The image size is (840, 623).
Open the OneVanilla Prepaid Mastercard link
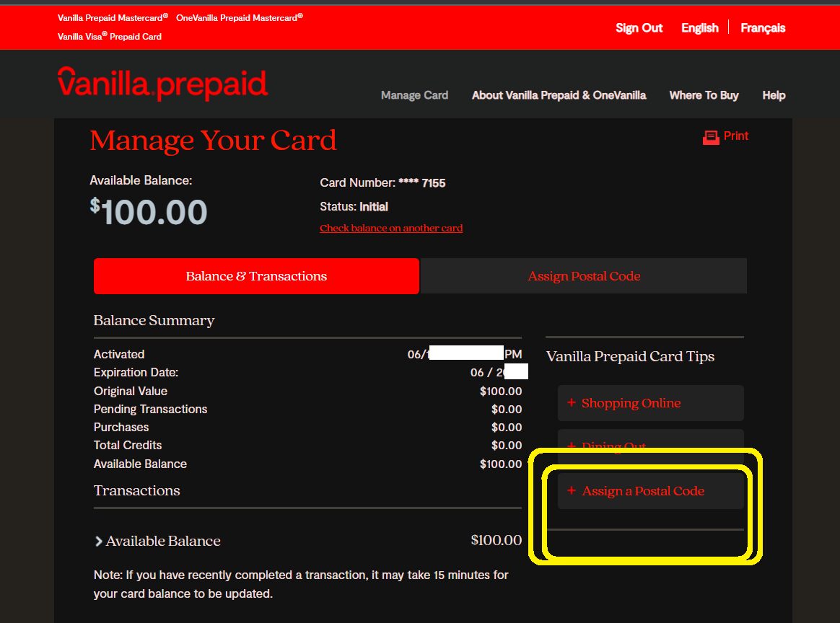pyautogui.click(x=239, y=17)
